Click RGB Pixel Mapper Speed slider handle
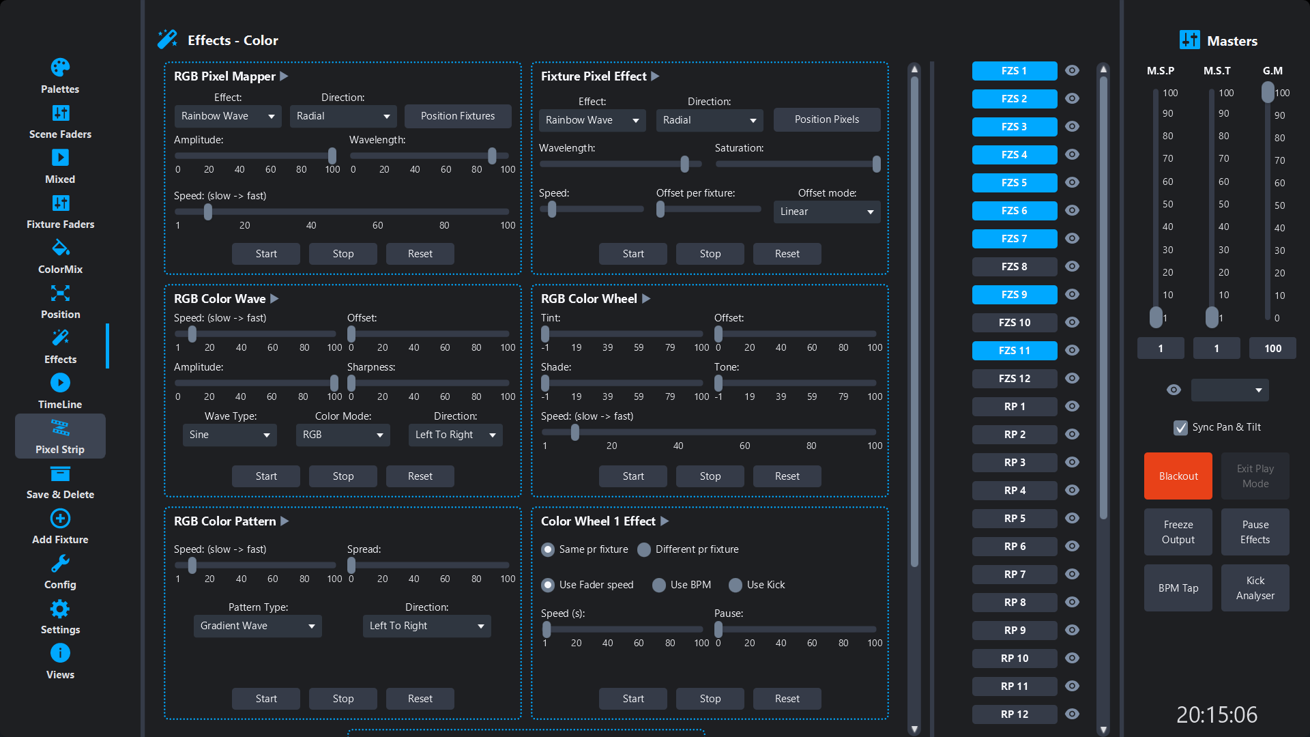1310x737 pixels. (208, 212)
